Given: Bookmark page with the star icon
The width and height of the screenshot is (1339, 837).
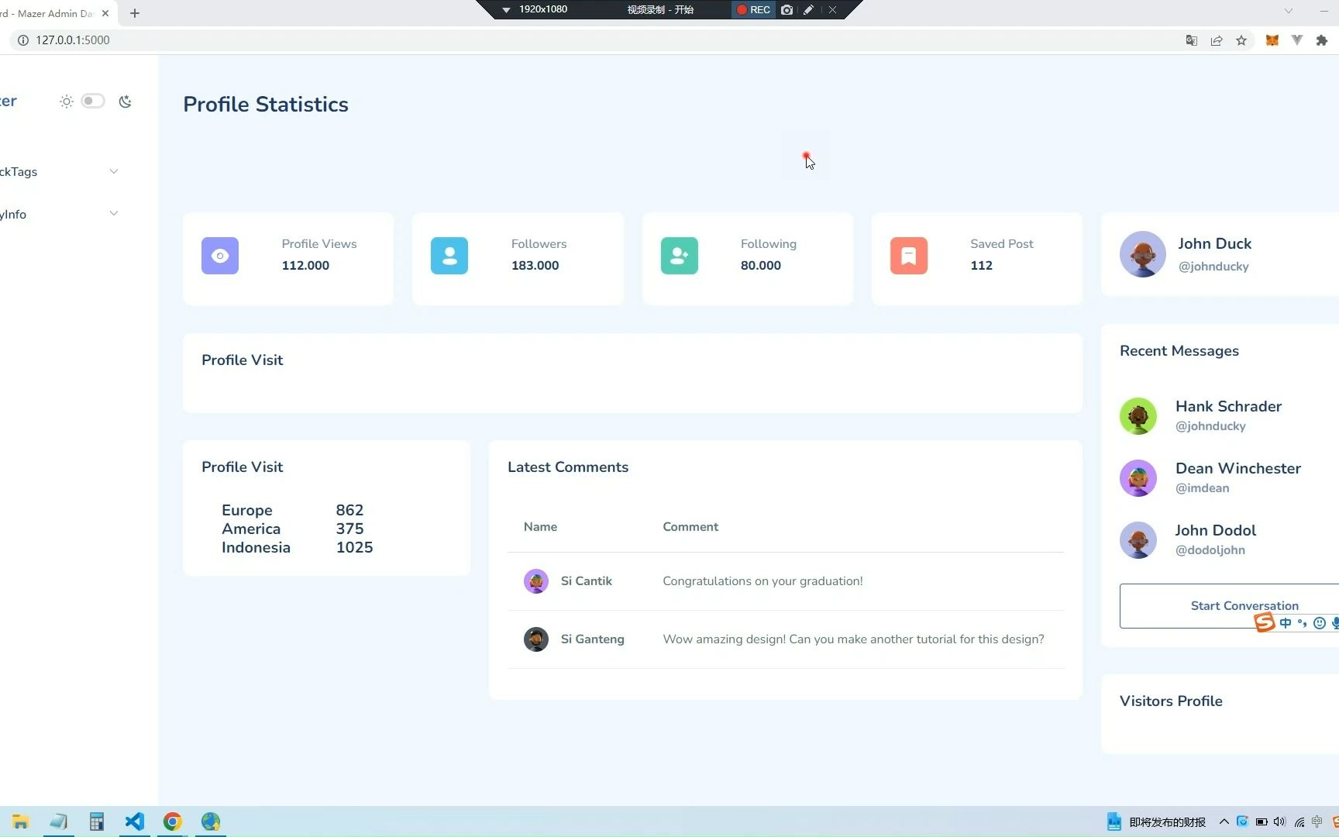Looking at the screenshot, I should tap(1241, 40).
